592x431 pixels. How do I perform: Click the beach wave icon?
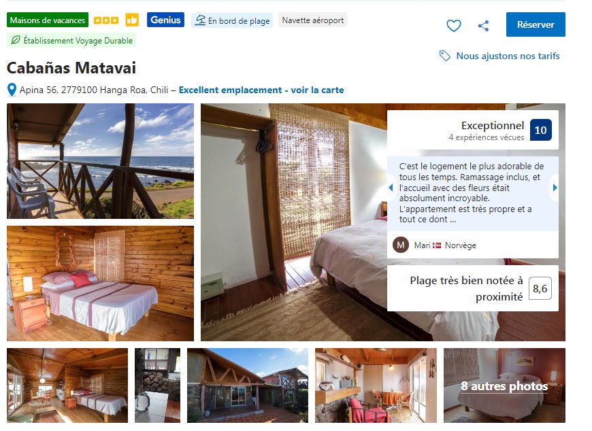tap(200, 20)
